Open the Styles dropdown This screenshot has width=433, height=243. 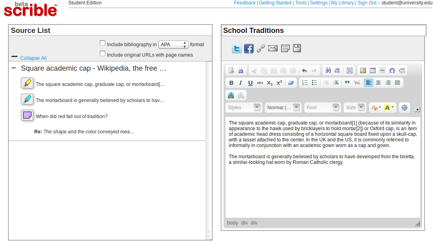pyautogui.click(x=244, y=108)
